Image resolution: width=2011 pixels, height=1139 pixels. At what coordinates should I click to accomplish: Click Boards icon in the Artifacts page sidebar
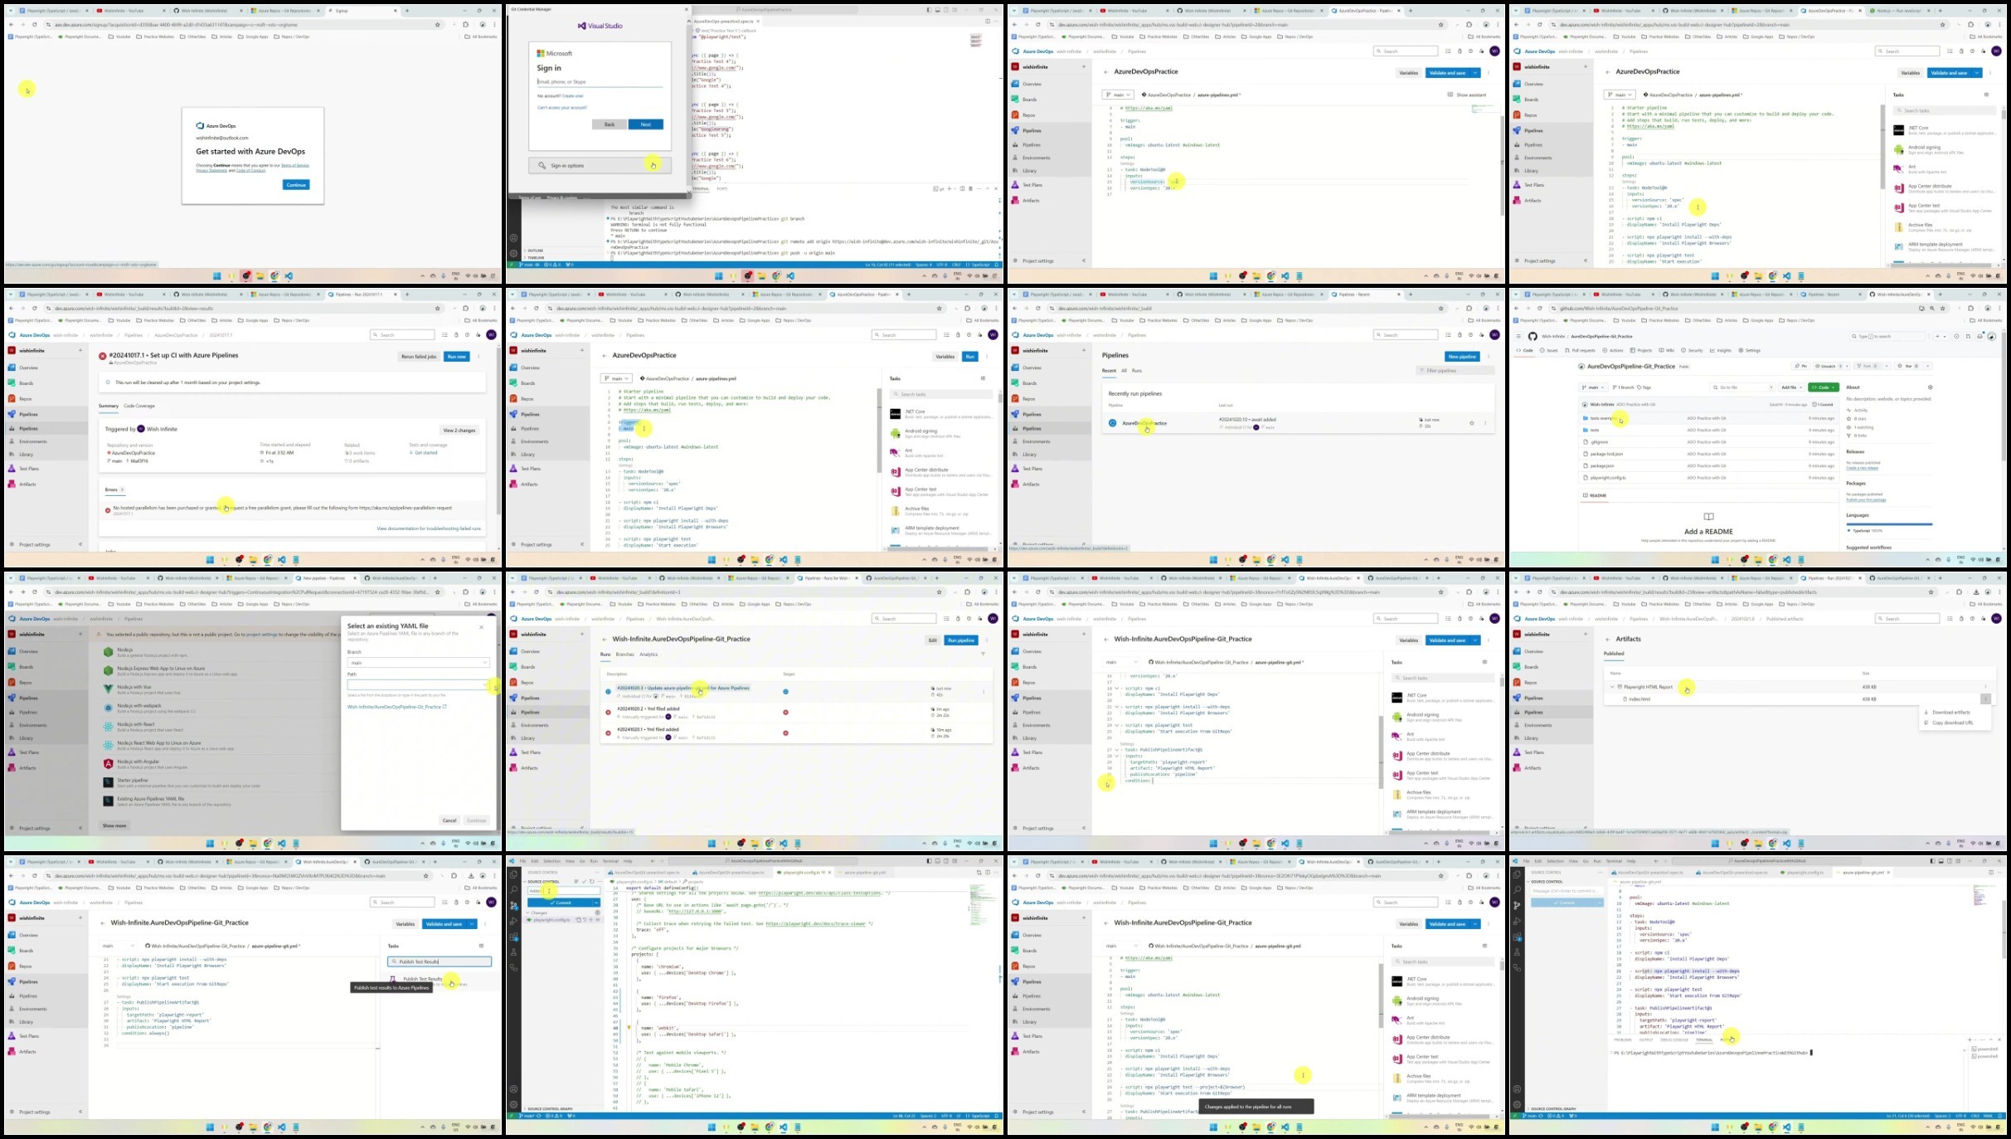coord(1517,667)
